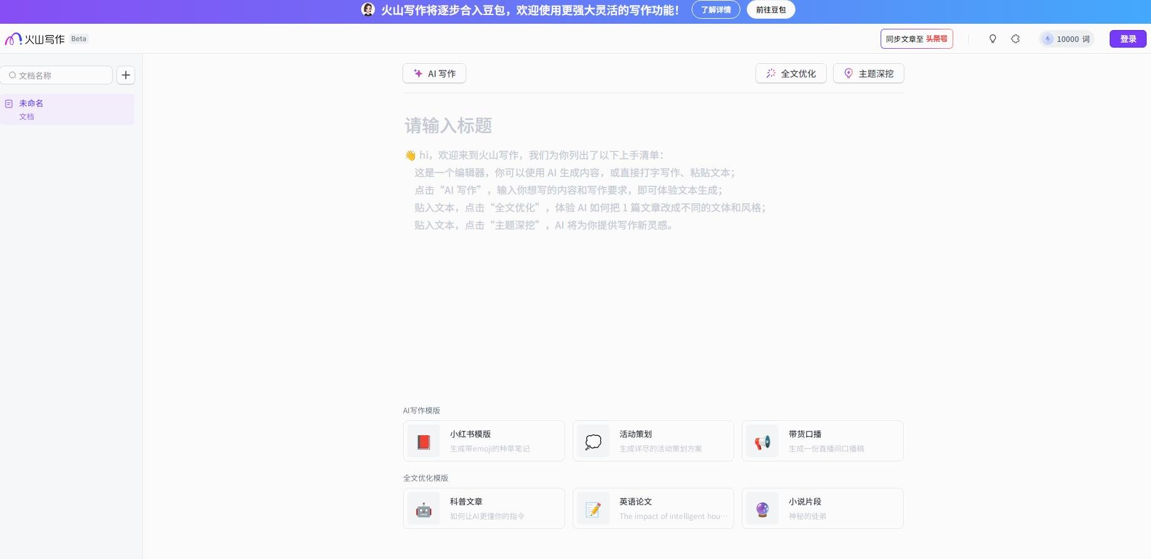Click 同步文章至头条号 button

(916, 39)
